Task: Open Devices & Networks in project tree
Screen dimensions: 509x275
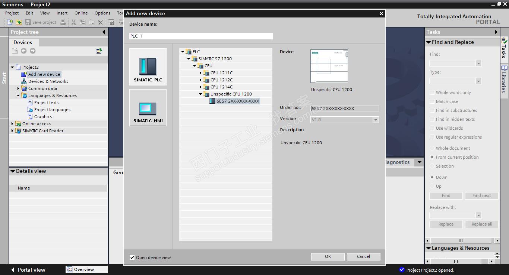Action: 48,81
